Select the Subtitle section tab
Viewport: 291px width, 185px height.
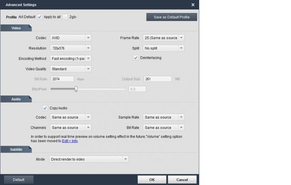[16, 149]
